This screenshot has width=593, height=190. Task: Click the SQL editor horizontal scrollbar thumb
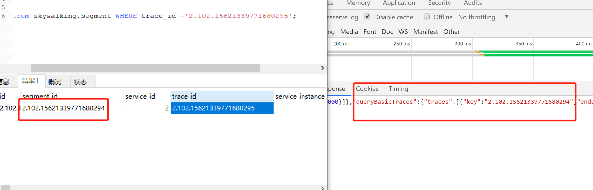(x=146, y=68)
